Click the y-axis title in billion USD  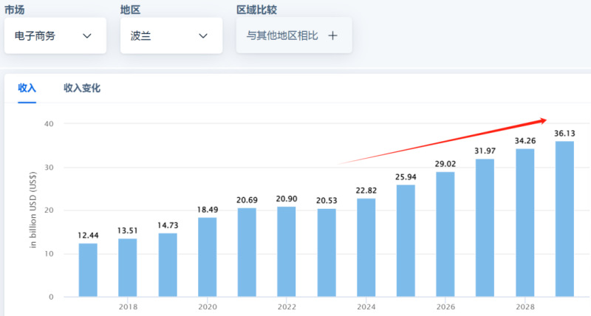point(33,209)
